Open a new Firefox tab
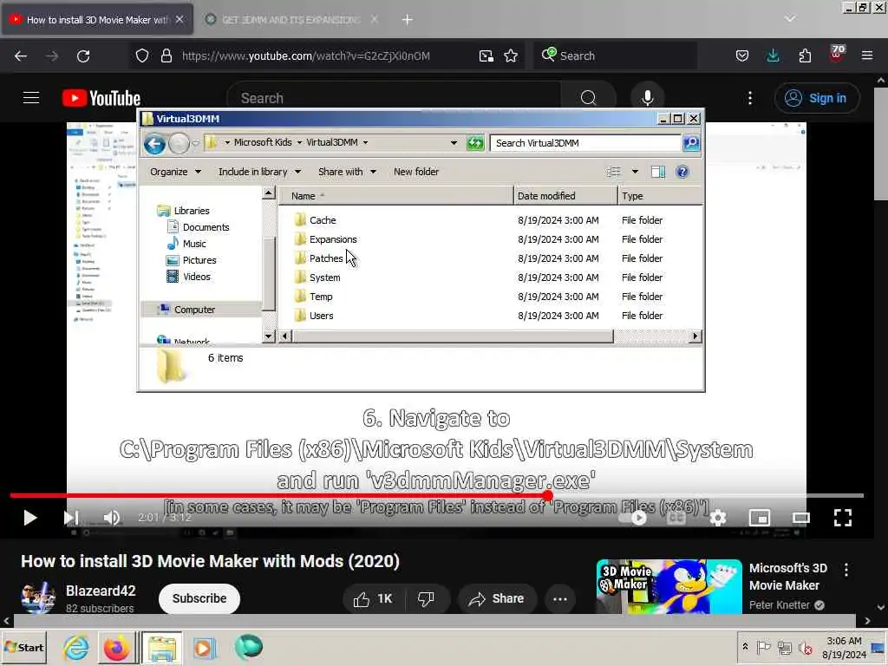This screenshot has height=666, width=888. point(408,20)
